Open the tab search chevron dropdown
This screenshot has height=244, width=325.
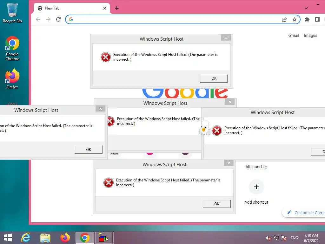[306, 8]
